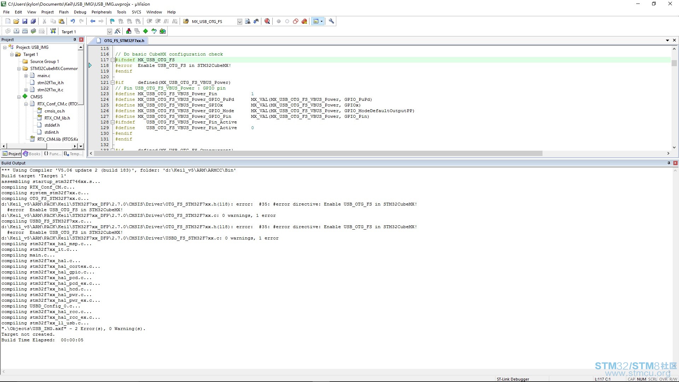The image size is (679, 382).
Task: Open Pack Installer icon
Action: 163,31
